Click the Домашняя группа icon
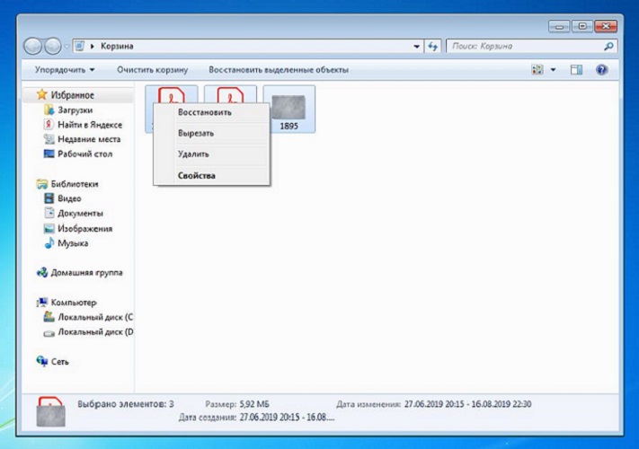639x449 pixels. [42, 272]
